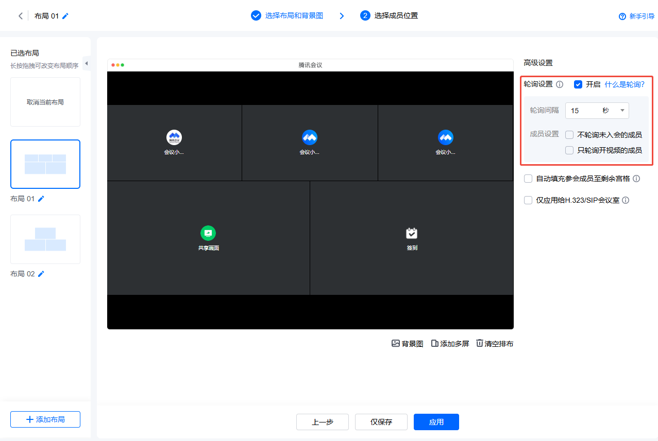
Task: Click the 成员设置 label
Action: pos(545,134)
